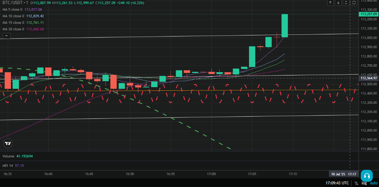Select BTC/USDT symbol title
Image resolution: width=379 pixels, height=187 pixels.
click(13, 3)
